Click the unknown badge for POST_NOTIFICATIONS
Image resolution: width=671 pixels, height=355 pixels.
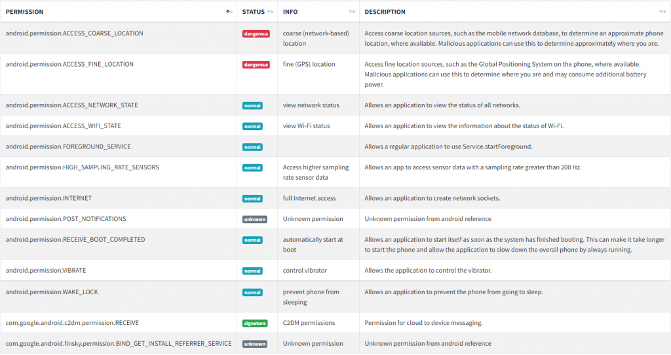pos(255,220)
